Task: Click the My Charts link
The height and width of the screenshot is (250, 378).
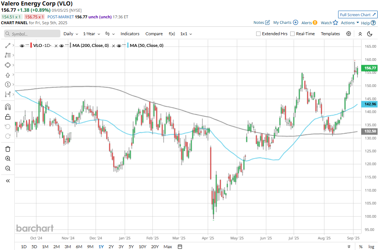Action: pyautogui.click(x=282, y=22)
